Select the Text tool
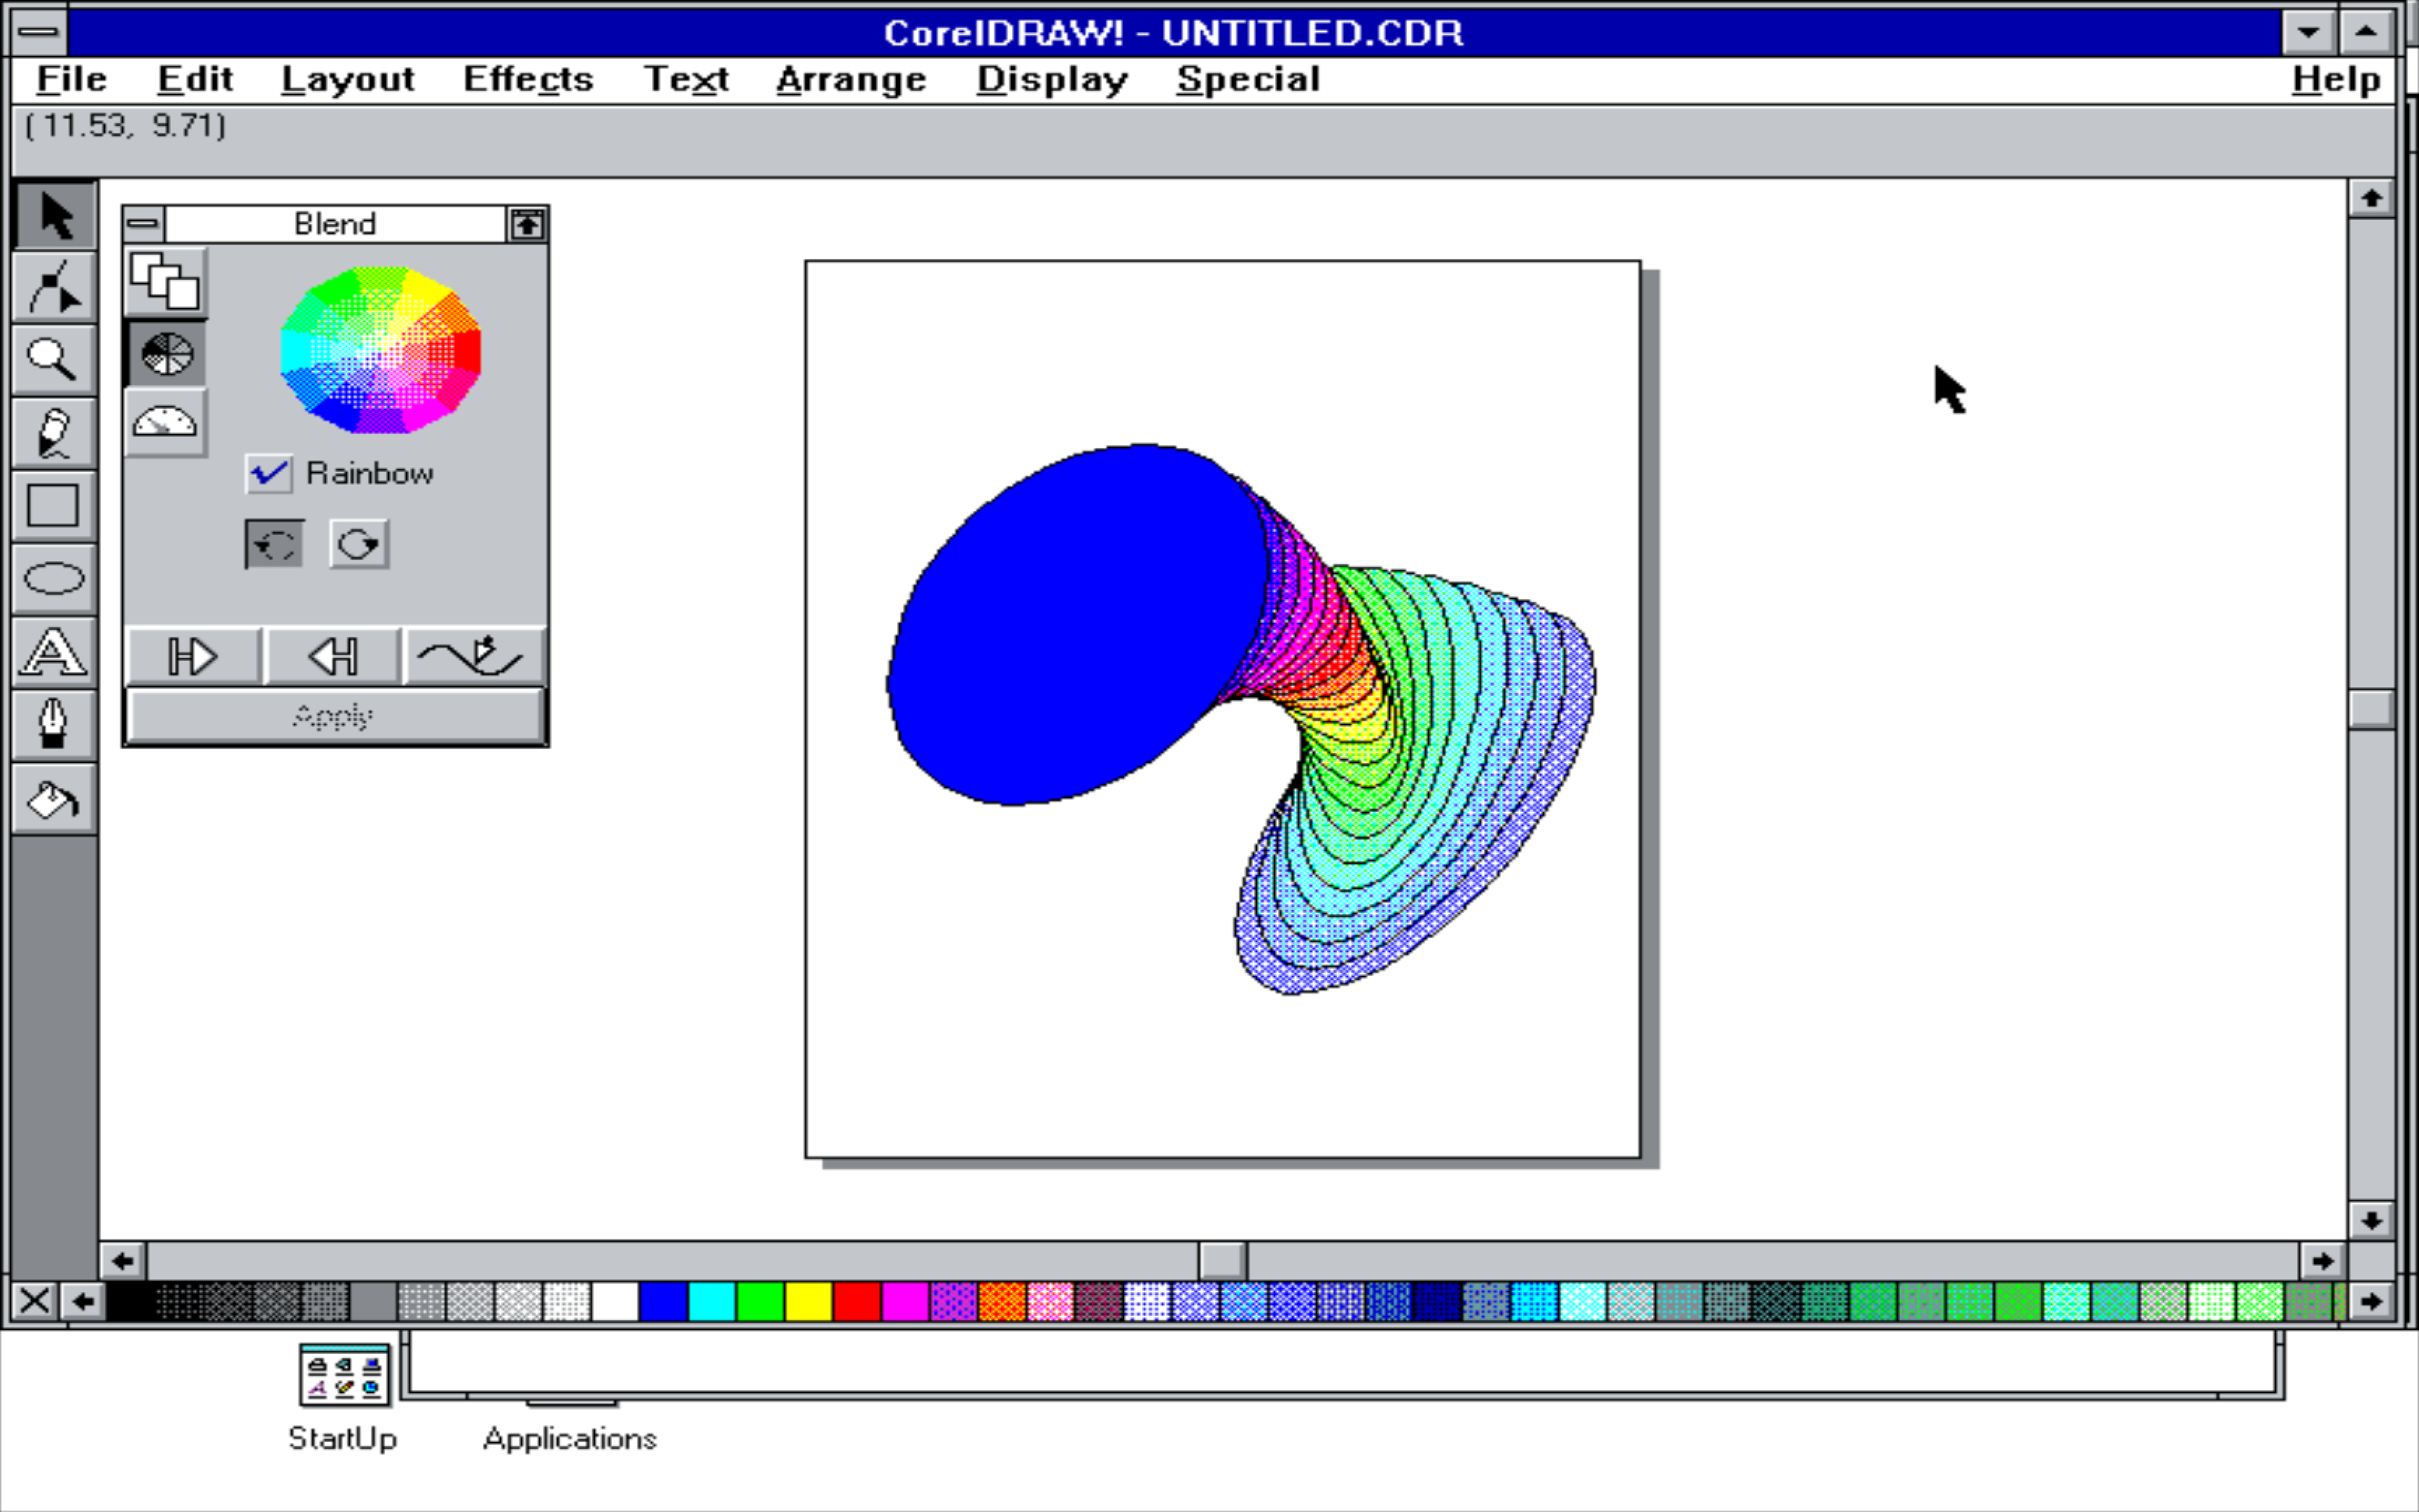2419x1512 pixels. (54, 652)
